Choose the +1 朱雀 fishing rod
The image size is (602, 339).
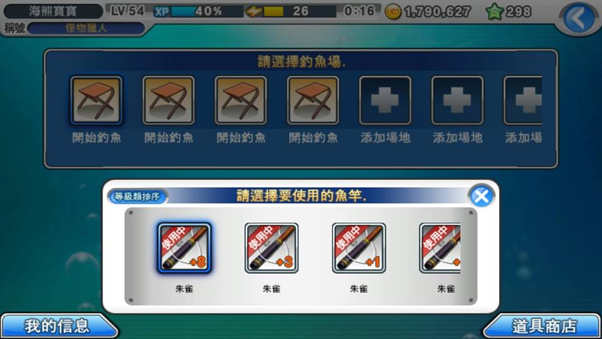[x=359, y=249]
